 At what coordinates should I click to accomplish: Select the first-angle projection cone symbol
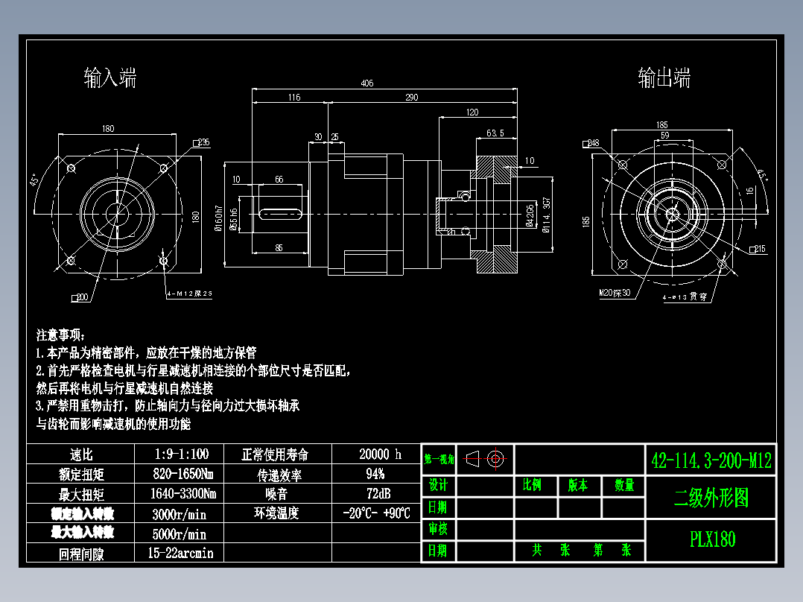[474, 460]
